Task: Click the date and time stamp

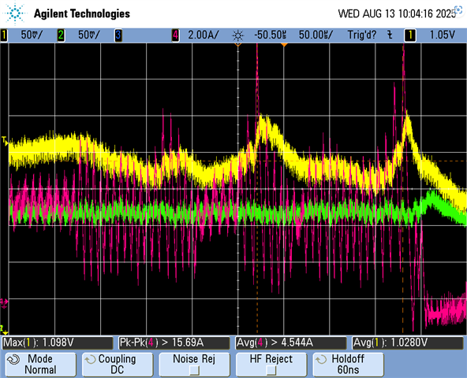Action: [397, 13]
